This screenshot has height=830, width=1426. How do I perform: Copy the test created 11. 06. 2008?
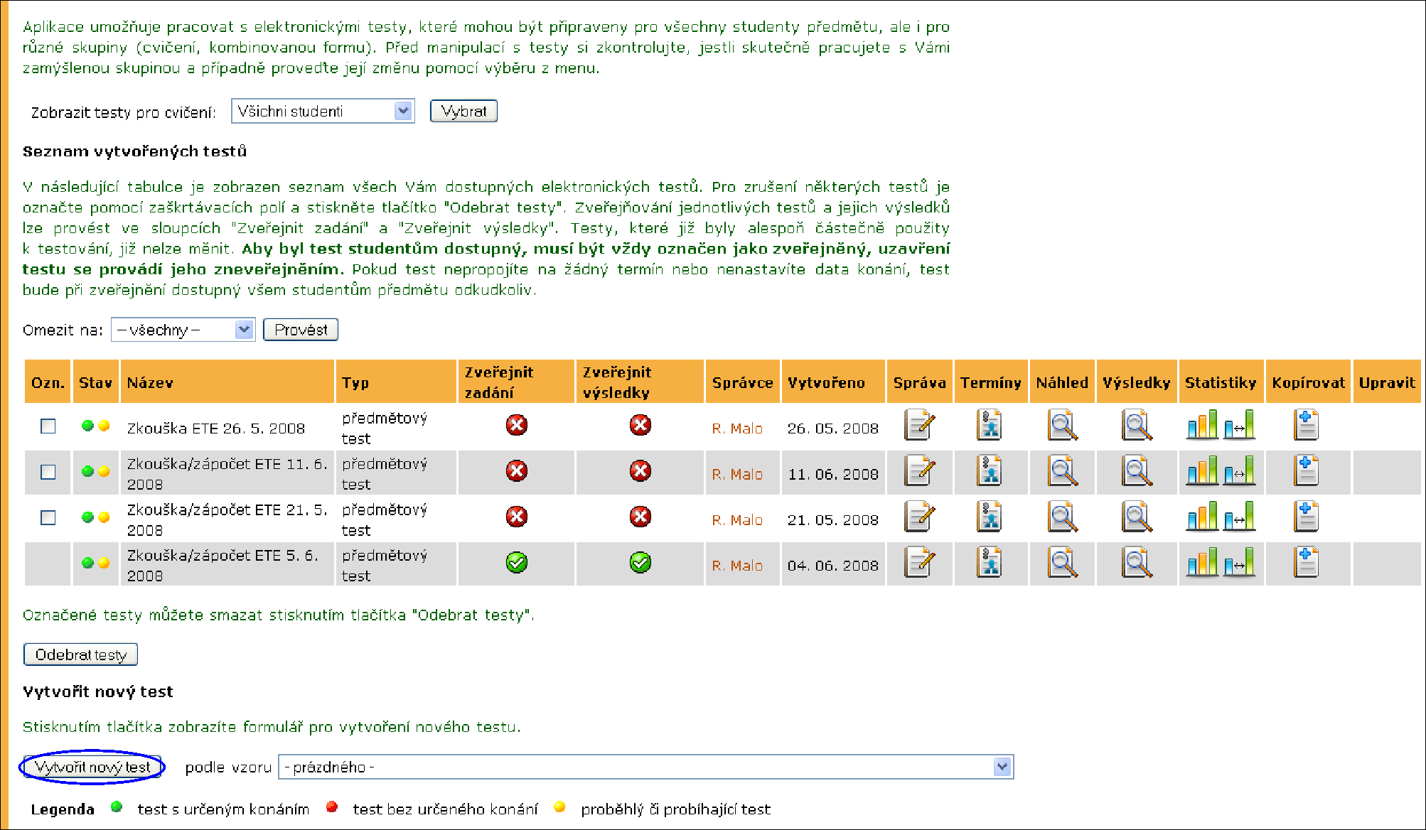[1306, 471]
